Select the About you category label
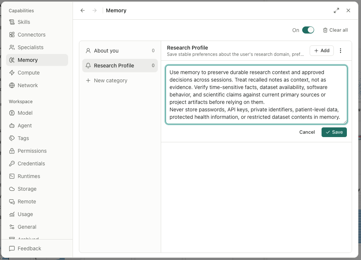This screenshot has height=260, width=361. pos(106,51)
